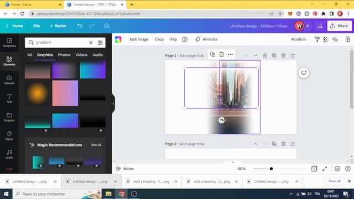Expand first Untitled design png download options
The image size is (354, 199).
coord(55,181)
